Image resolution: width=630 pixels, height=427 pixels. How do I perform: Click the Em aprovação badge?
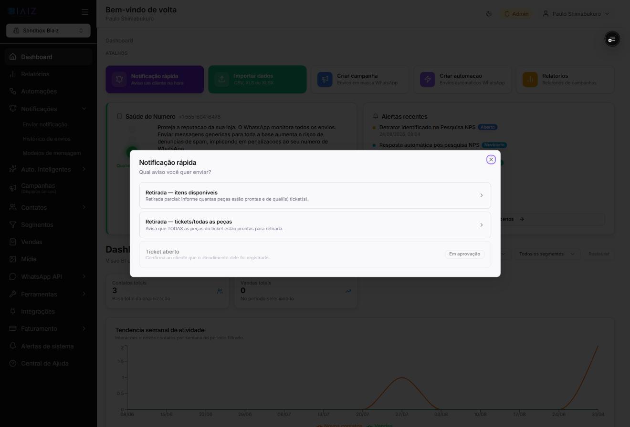coord(464,254)
